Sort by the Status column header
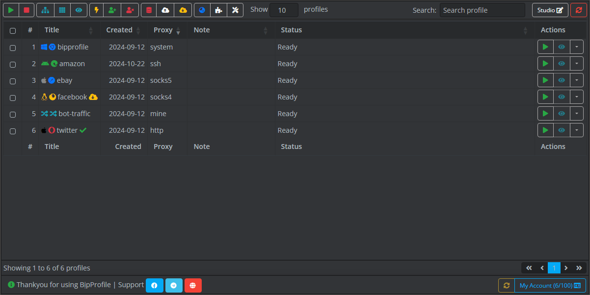 (404, 30)
